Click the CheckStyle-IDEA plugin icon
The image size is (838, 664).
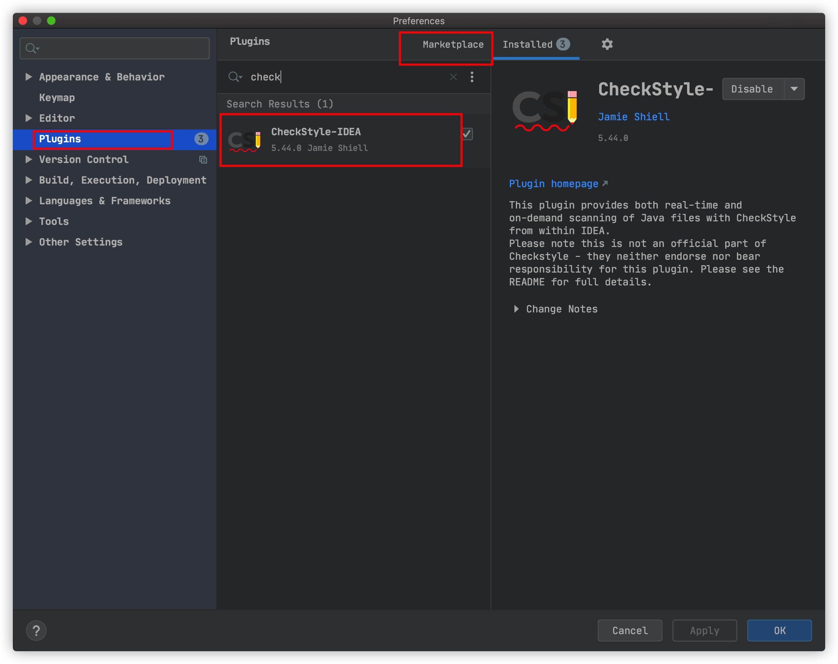point(246,139)
